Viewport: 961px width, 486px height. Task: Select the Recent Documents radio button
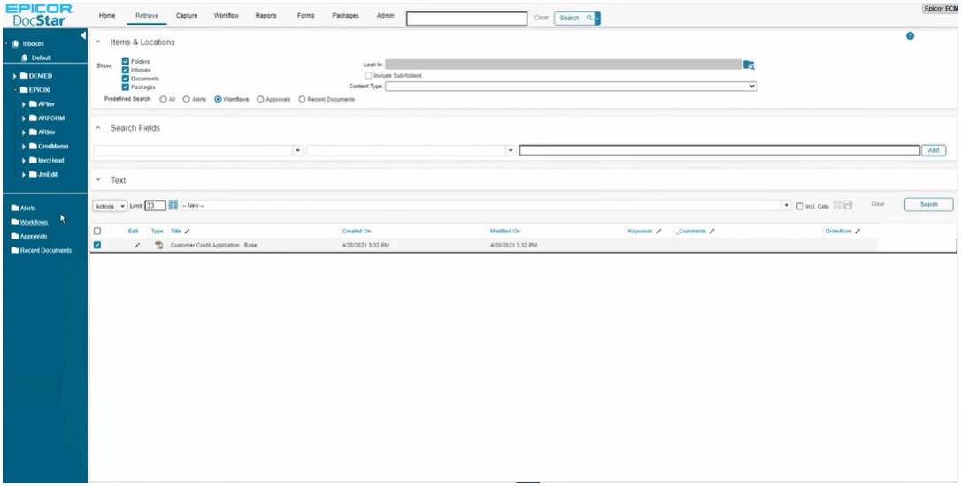[302, 99]
